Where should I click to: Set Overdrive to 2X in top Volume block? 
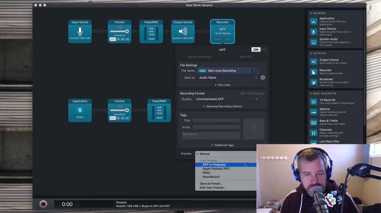(x=118, y=39)
